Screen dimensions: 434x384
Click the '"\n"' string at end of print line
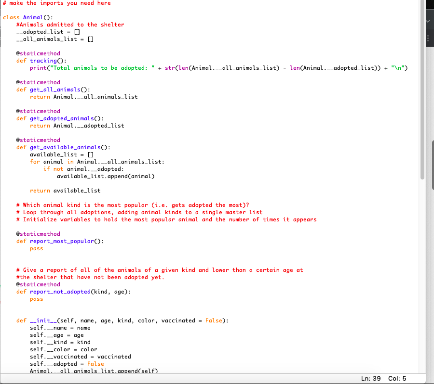[x=397, y=68]
